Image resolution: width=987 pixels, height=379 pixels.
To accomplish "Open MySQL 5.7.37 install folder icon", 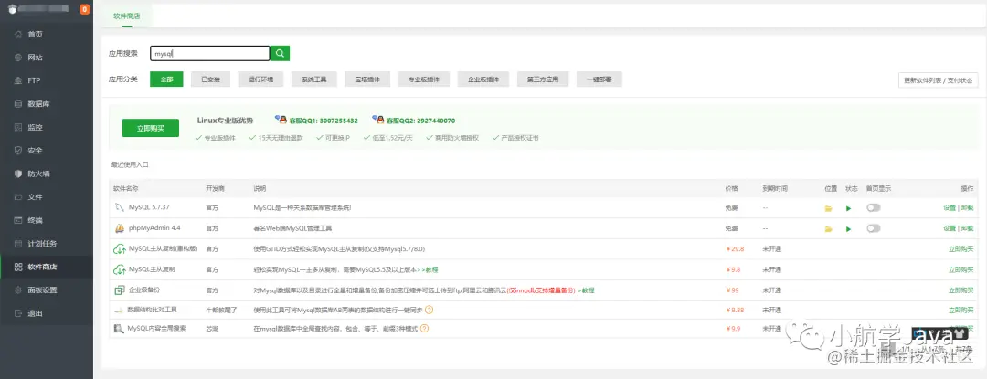I will pyautogui.click(x=828, y=208).
